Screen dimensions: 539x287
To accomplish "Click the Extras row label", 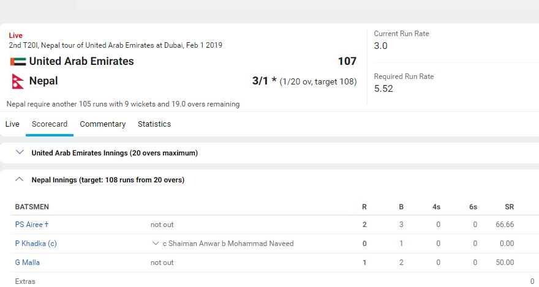I will click(25, 281).
